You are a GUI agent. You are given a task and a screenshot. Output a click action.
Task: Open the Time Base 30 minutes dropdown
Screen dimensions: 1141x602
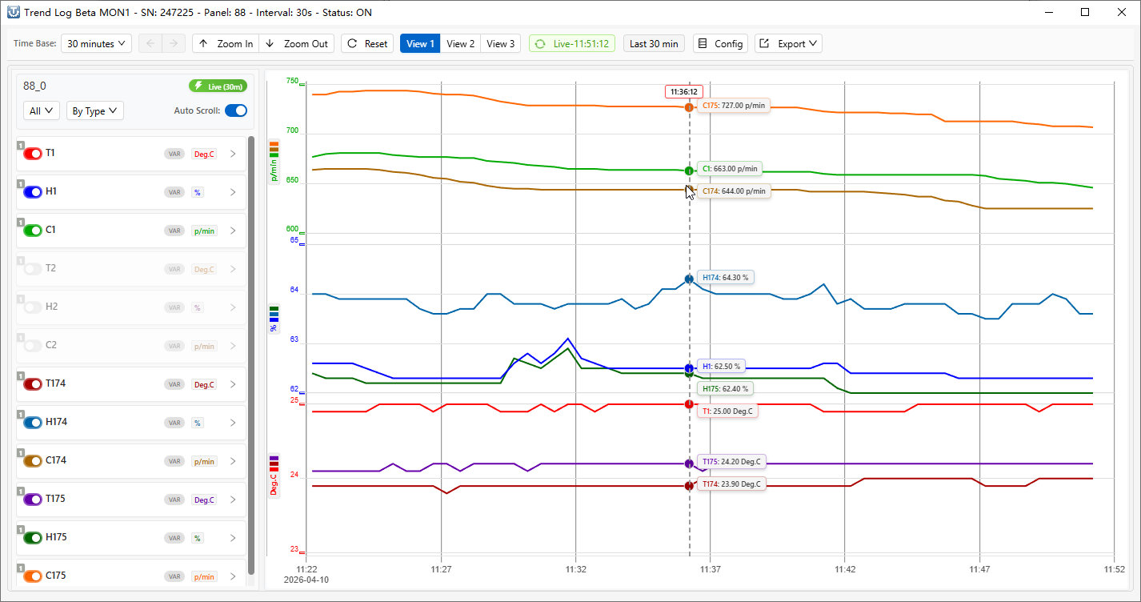click(x=97, y=44)
